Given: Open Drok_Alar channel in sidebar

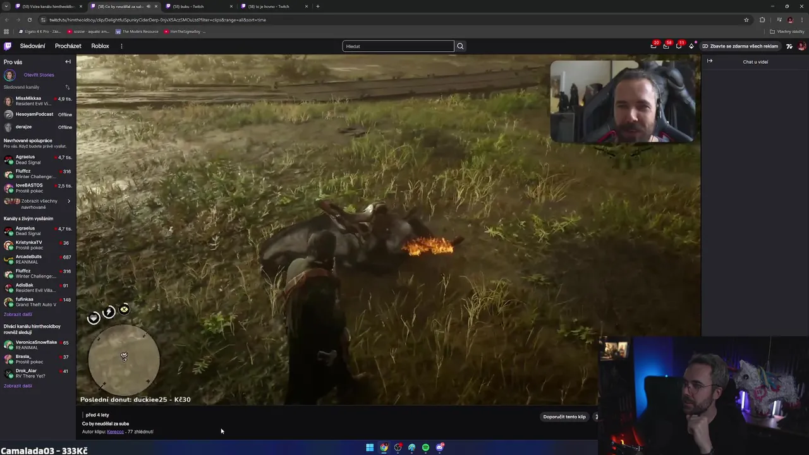Looking at the screenshot, I should (38, 373).
